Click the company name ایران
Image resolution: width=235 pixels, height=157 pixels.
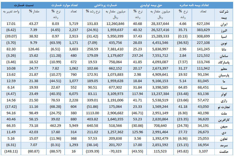click(x=224, y=24)
